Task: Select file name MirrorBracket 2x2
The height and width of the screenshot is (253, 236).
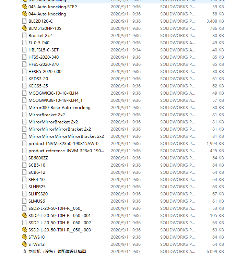Action: coord(47,115)
